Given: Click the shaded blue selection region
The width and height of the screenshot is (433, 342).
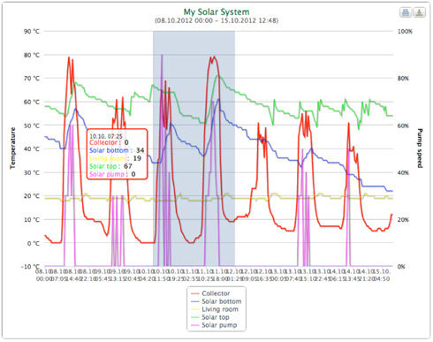Looking at the screenshot, I should [x=194, y=148].
